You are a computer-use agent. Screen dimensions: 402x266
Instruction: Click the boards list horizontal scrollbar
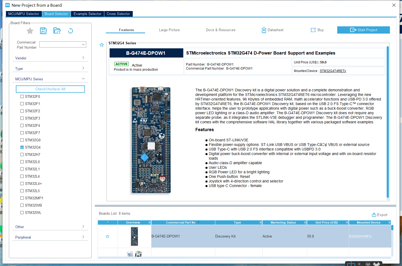tap(244, 258)
